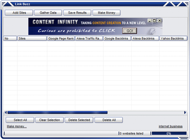The width and height of the screenshot is (190, 140).
Task: Open the internet business link
Action: click(x=170, y=126)
